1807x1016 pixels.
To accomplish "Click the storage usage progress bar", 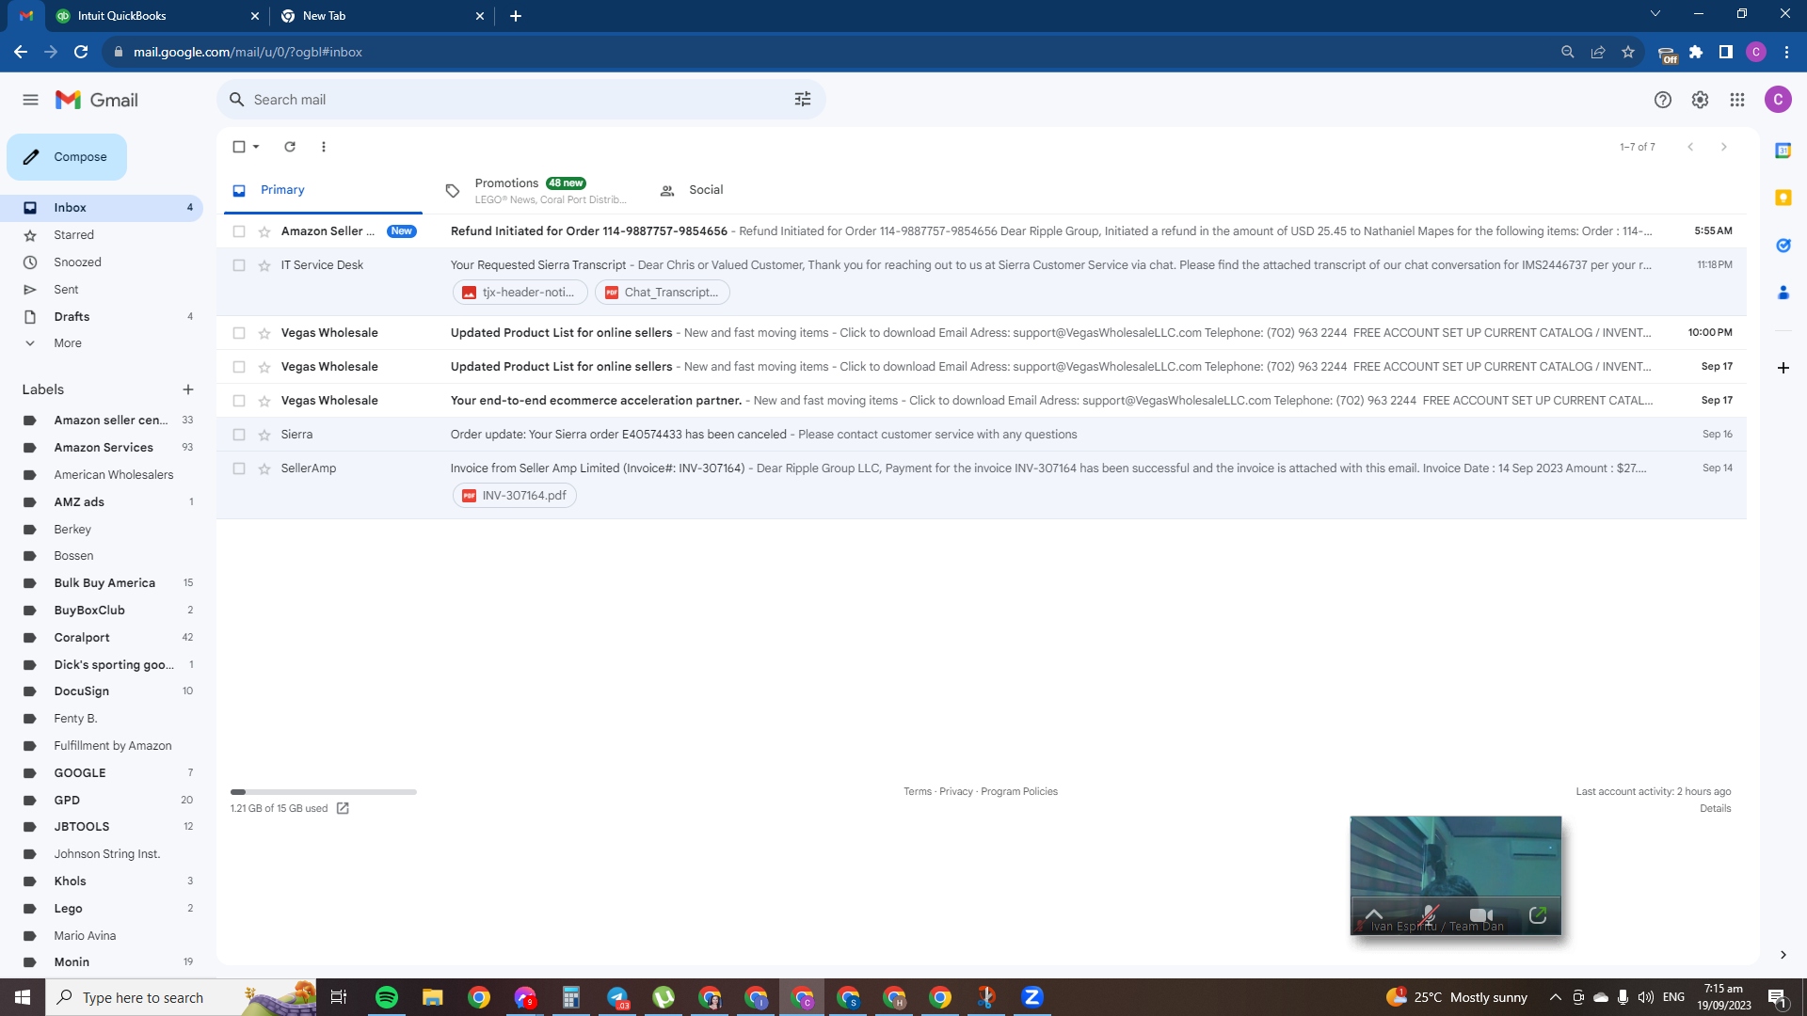I will 324,792.
